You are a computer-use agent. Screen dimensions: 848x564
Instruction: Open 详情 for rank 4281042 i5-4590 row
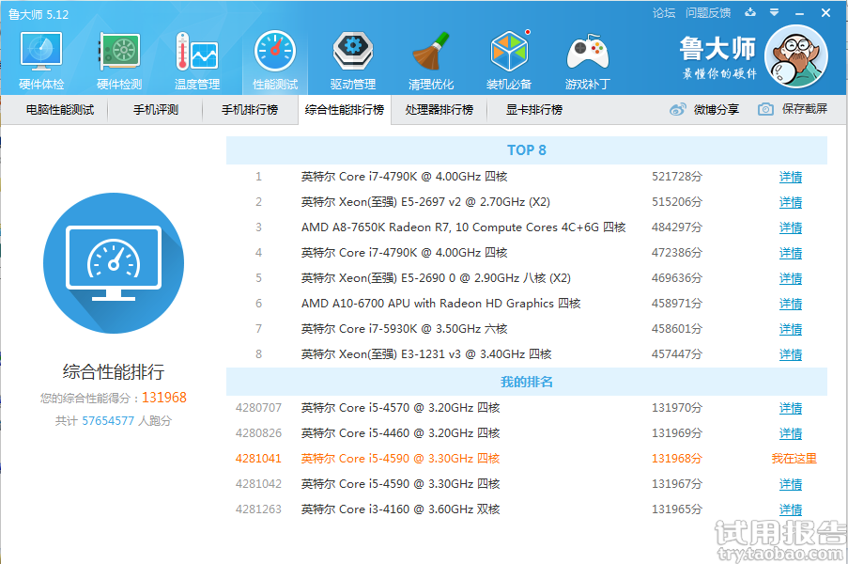click(791, 484)
